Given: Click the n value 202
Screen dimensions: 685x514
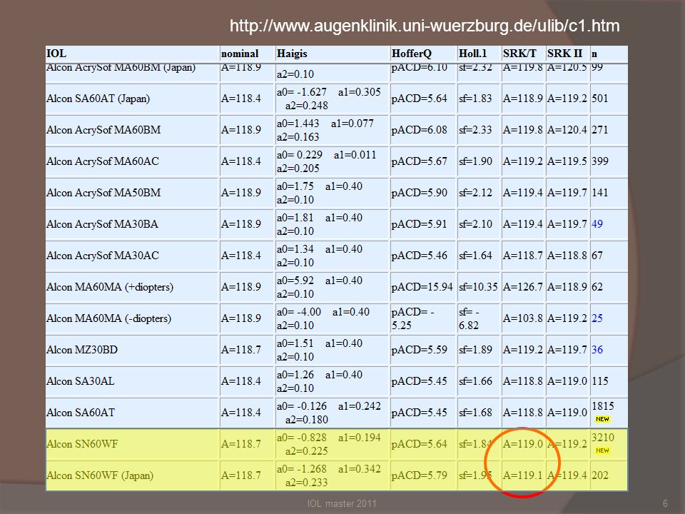Looking at the screenshot, I should click(x=600, y=475).
